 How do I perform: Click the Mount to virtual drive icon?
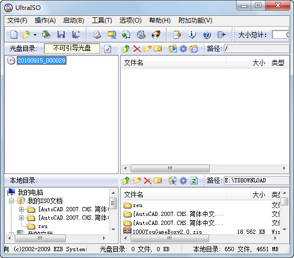(x=141, y=35)
